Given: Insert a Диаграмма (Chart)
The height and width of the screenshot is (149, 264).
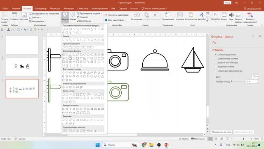Looking at the screenshot, I should tap(84, 21).
